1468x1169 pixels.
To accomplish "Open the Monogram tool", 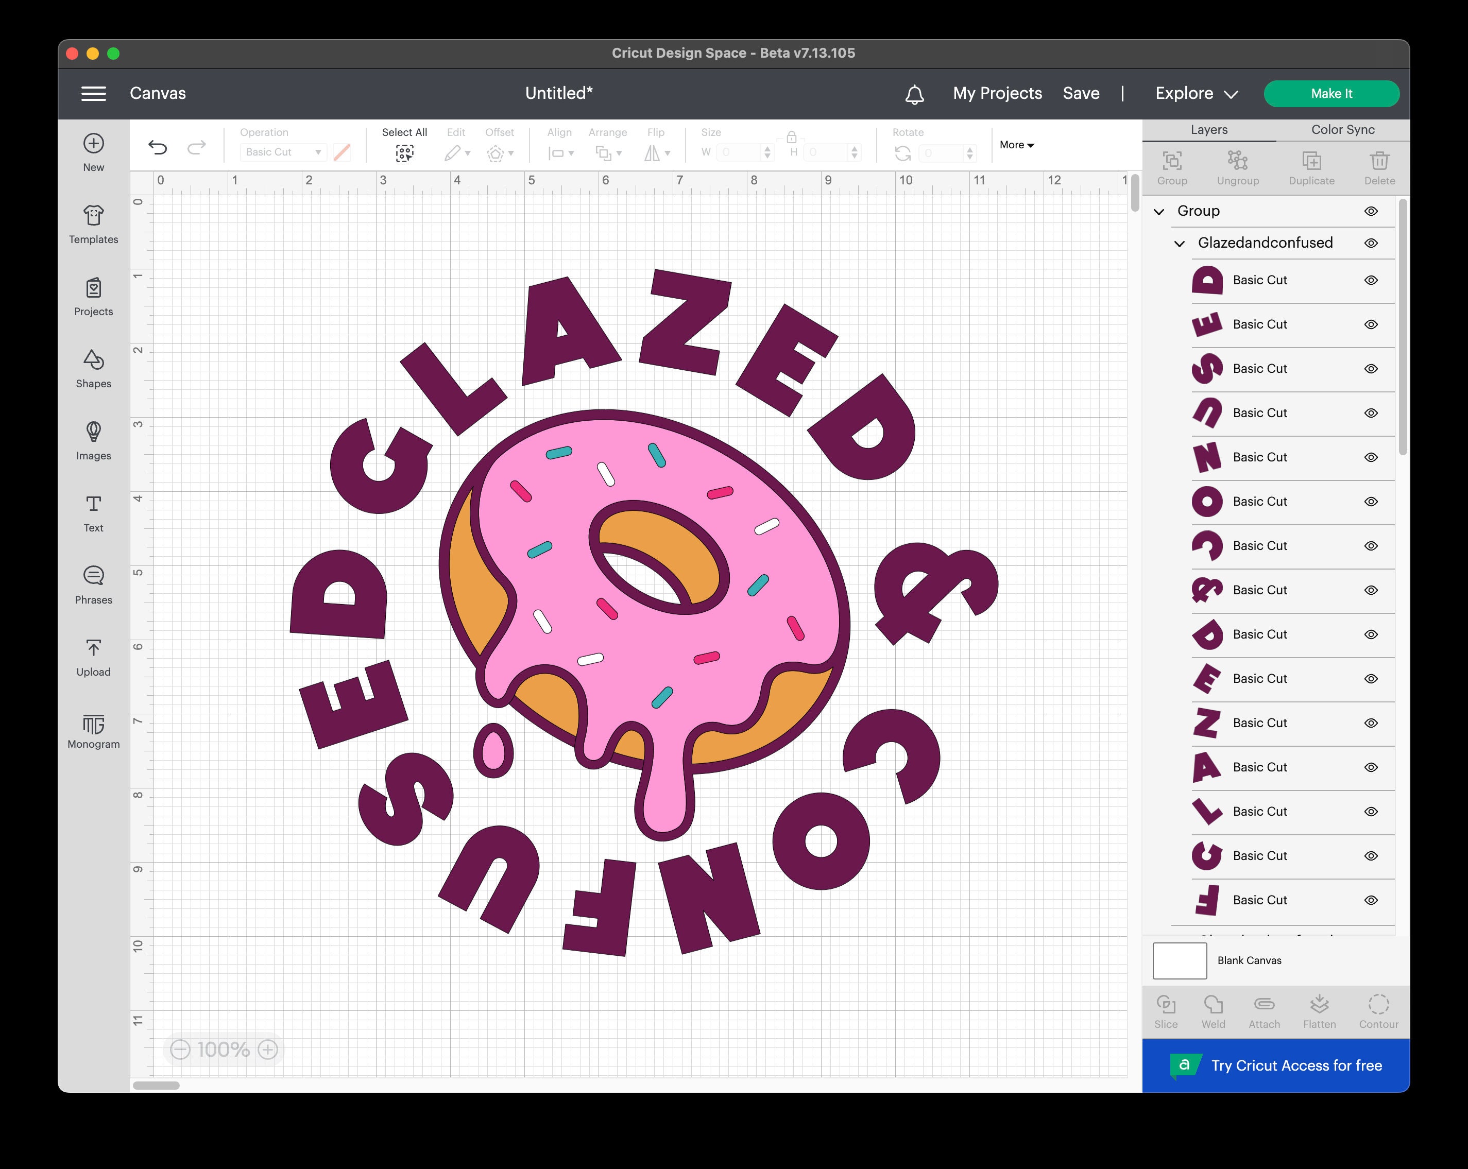I will 93,730.
